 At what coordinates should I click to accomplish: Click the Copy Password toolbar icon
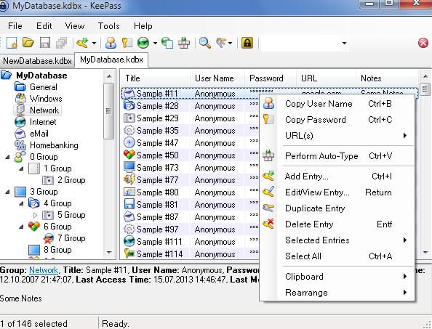127,43
